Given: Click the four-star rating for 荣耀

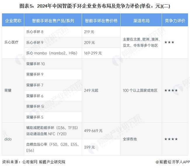Looking at the screenshot, I should tap(171, 90).
